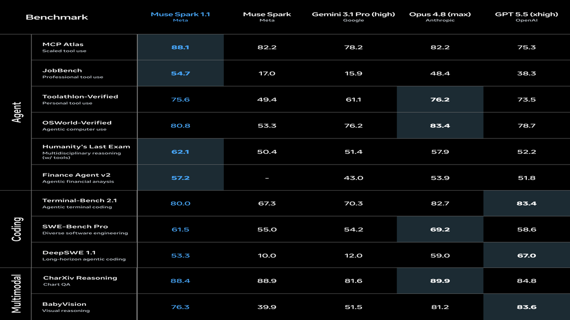This screenshot has width=570, height=320.
Task: Click the Toolathlon-Verified benchmark name
Action: (80, 96)
